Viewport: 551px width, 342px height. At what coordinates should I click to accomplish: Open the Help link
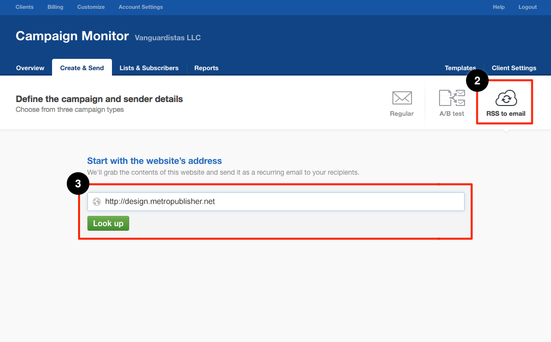498,7
